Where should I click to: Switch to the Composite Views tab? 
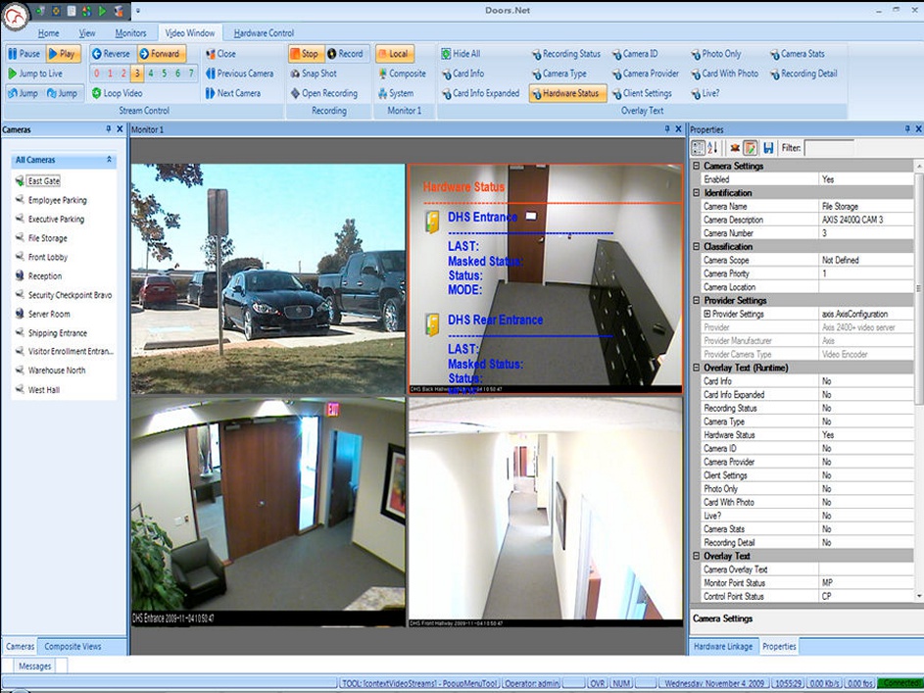coord(73,647)
